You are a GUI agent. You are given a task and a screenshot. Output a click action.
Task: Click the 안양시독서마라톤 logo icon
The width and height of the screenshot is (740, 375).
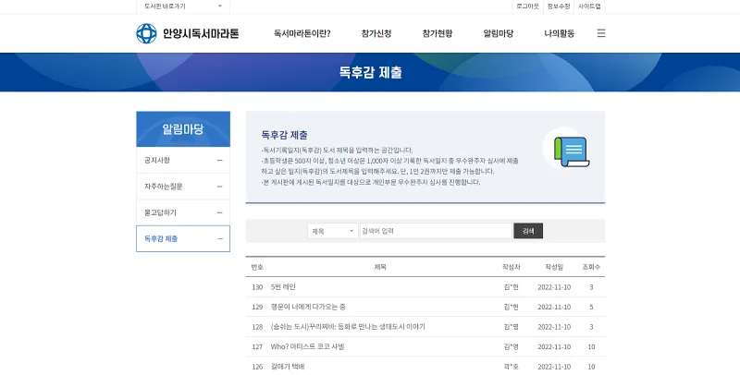147,33
